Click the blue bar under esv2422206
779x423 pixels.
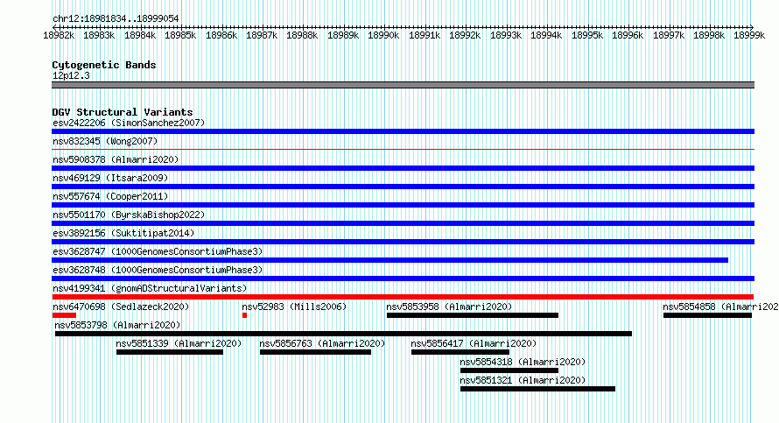403,131
